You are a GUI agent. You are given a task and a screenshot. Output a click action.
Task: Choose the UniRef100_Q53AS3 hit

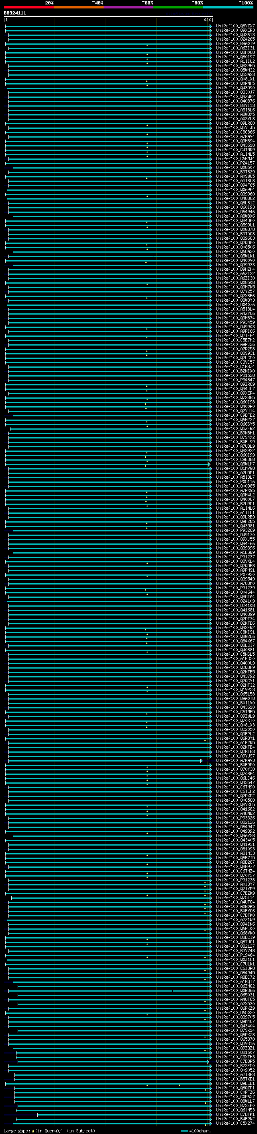(235, 74)
